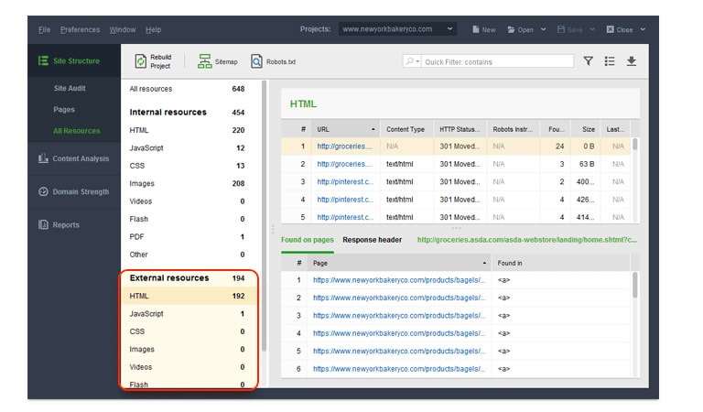The width and height of the screenshot is (703, 412).
Task: Click the Open folder icon
Action: coord(511,29)
